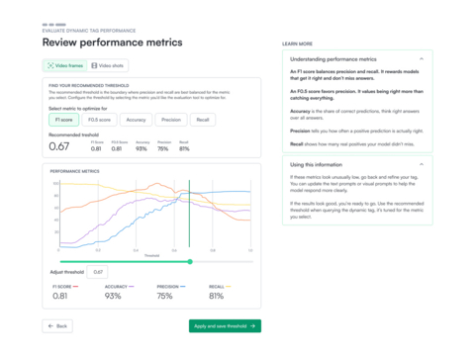Click the LEARN MORE label
This screenshot has width=475, height=356.
click(x=297, y=44)
